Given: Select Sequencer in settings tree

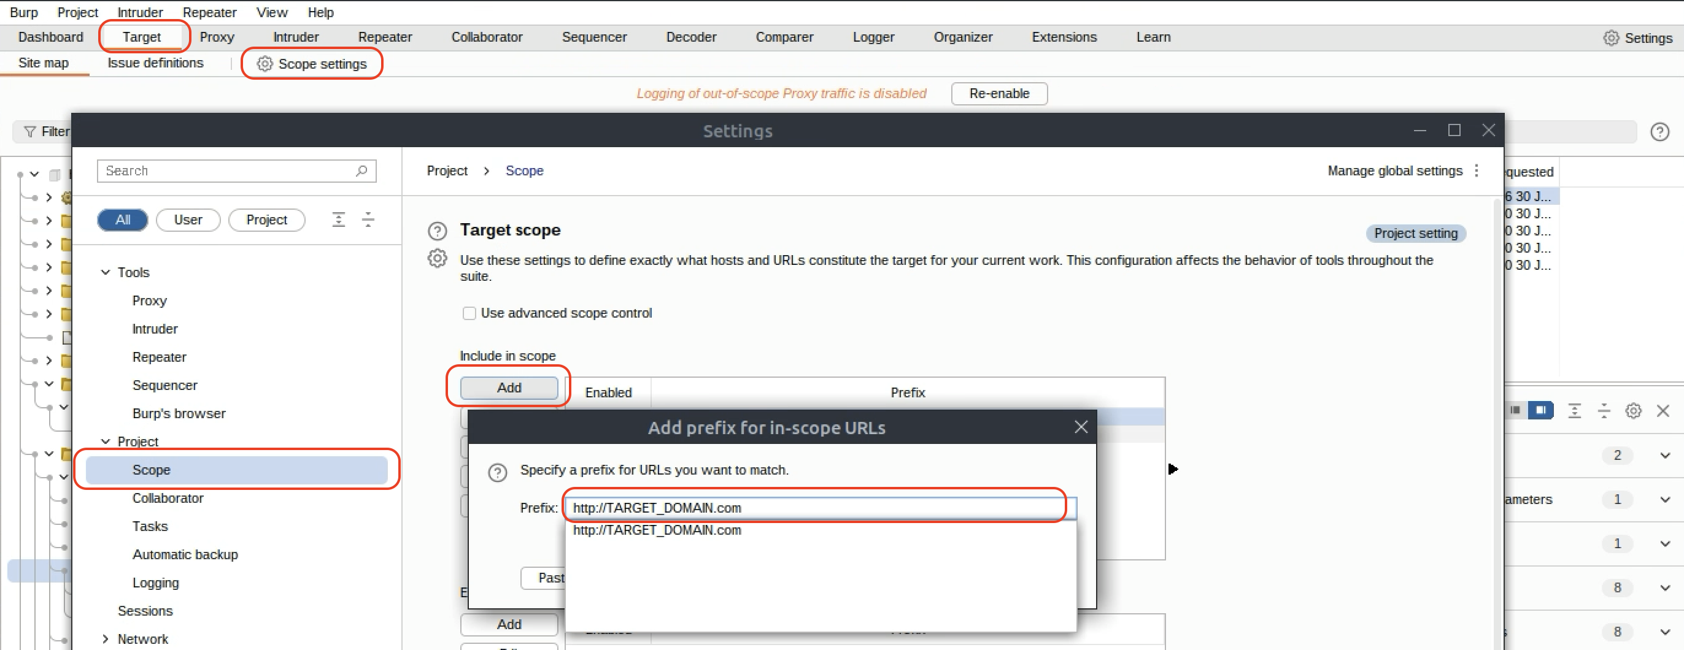Looking at the screenshot, I should pos(164,386).
